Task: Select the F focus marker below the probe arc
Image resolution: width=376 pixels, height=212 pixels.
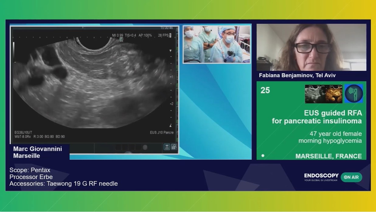Action: pos(121,40)
